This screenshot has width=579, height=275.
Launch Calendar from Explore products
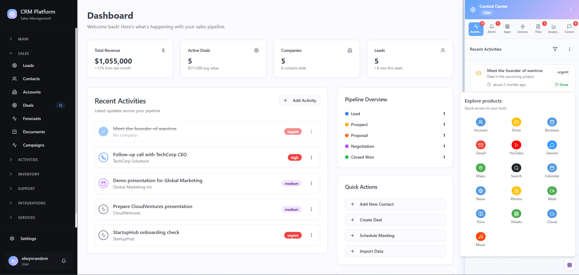(552, 168)
